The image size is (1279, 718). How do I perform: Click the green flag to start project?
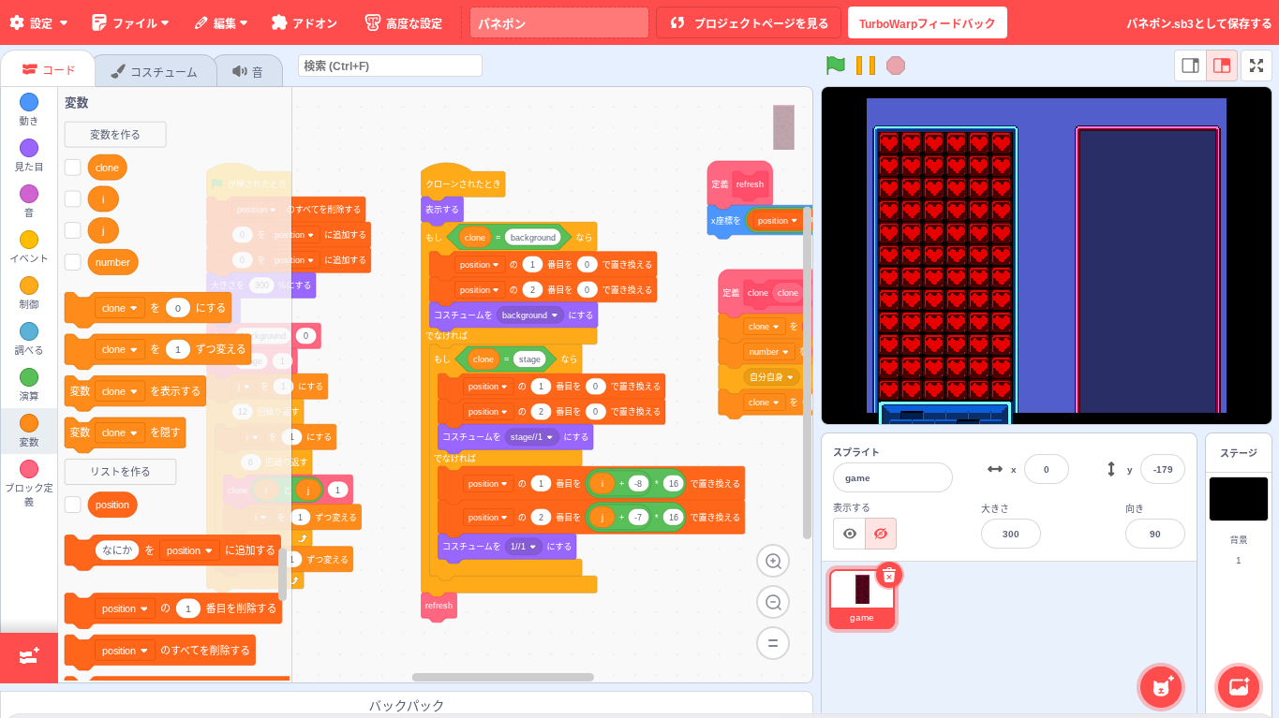[836, 65]
